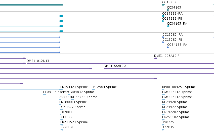
Task: Click the RH64768.5prime EST arrow
Action: (x=72, y=100)
